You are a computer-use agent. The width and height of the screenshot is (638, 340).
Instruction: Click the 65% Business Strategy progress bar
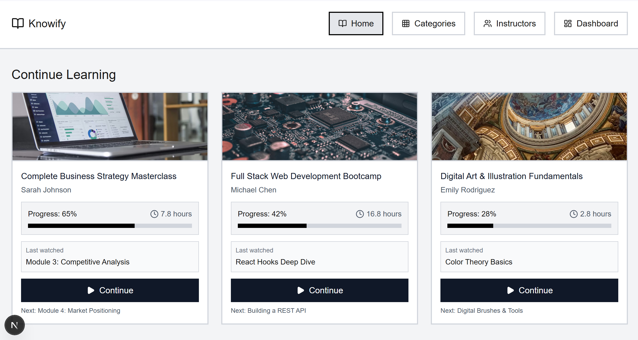[110, 226]
